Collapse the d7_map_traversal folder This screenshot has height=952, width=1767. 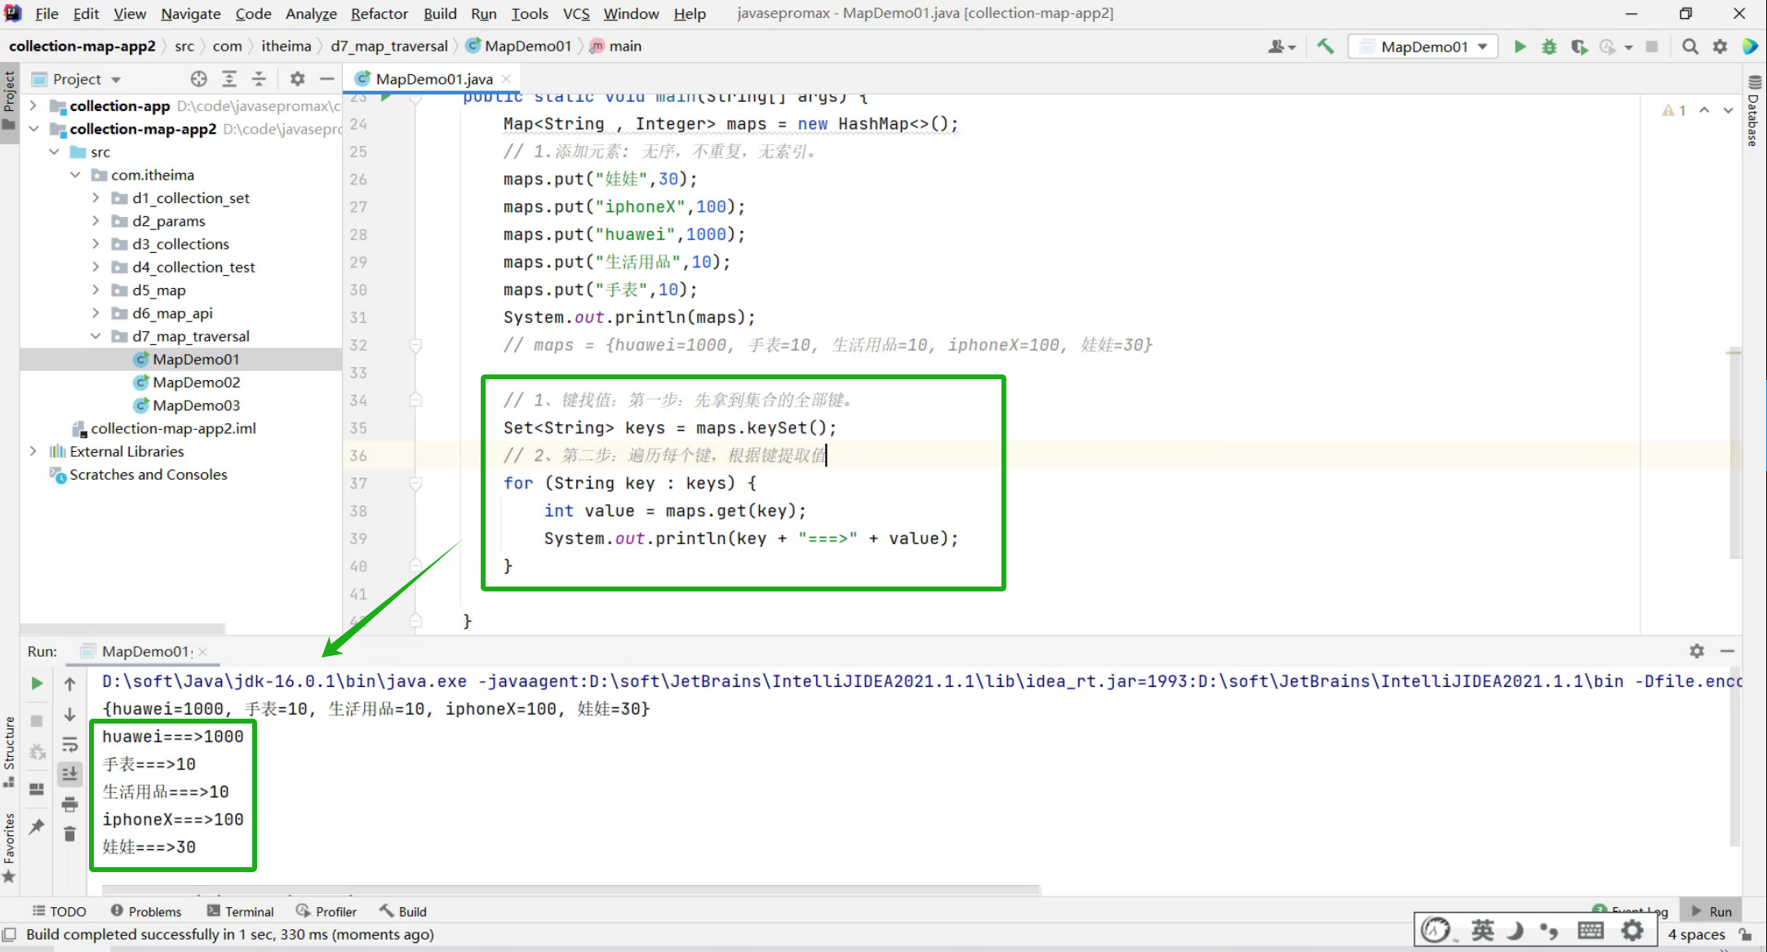tap(95, 336)
